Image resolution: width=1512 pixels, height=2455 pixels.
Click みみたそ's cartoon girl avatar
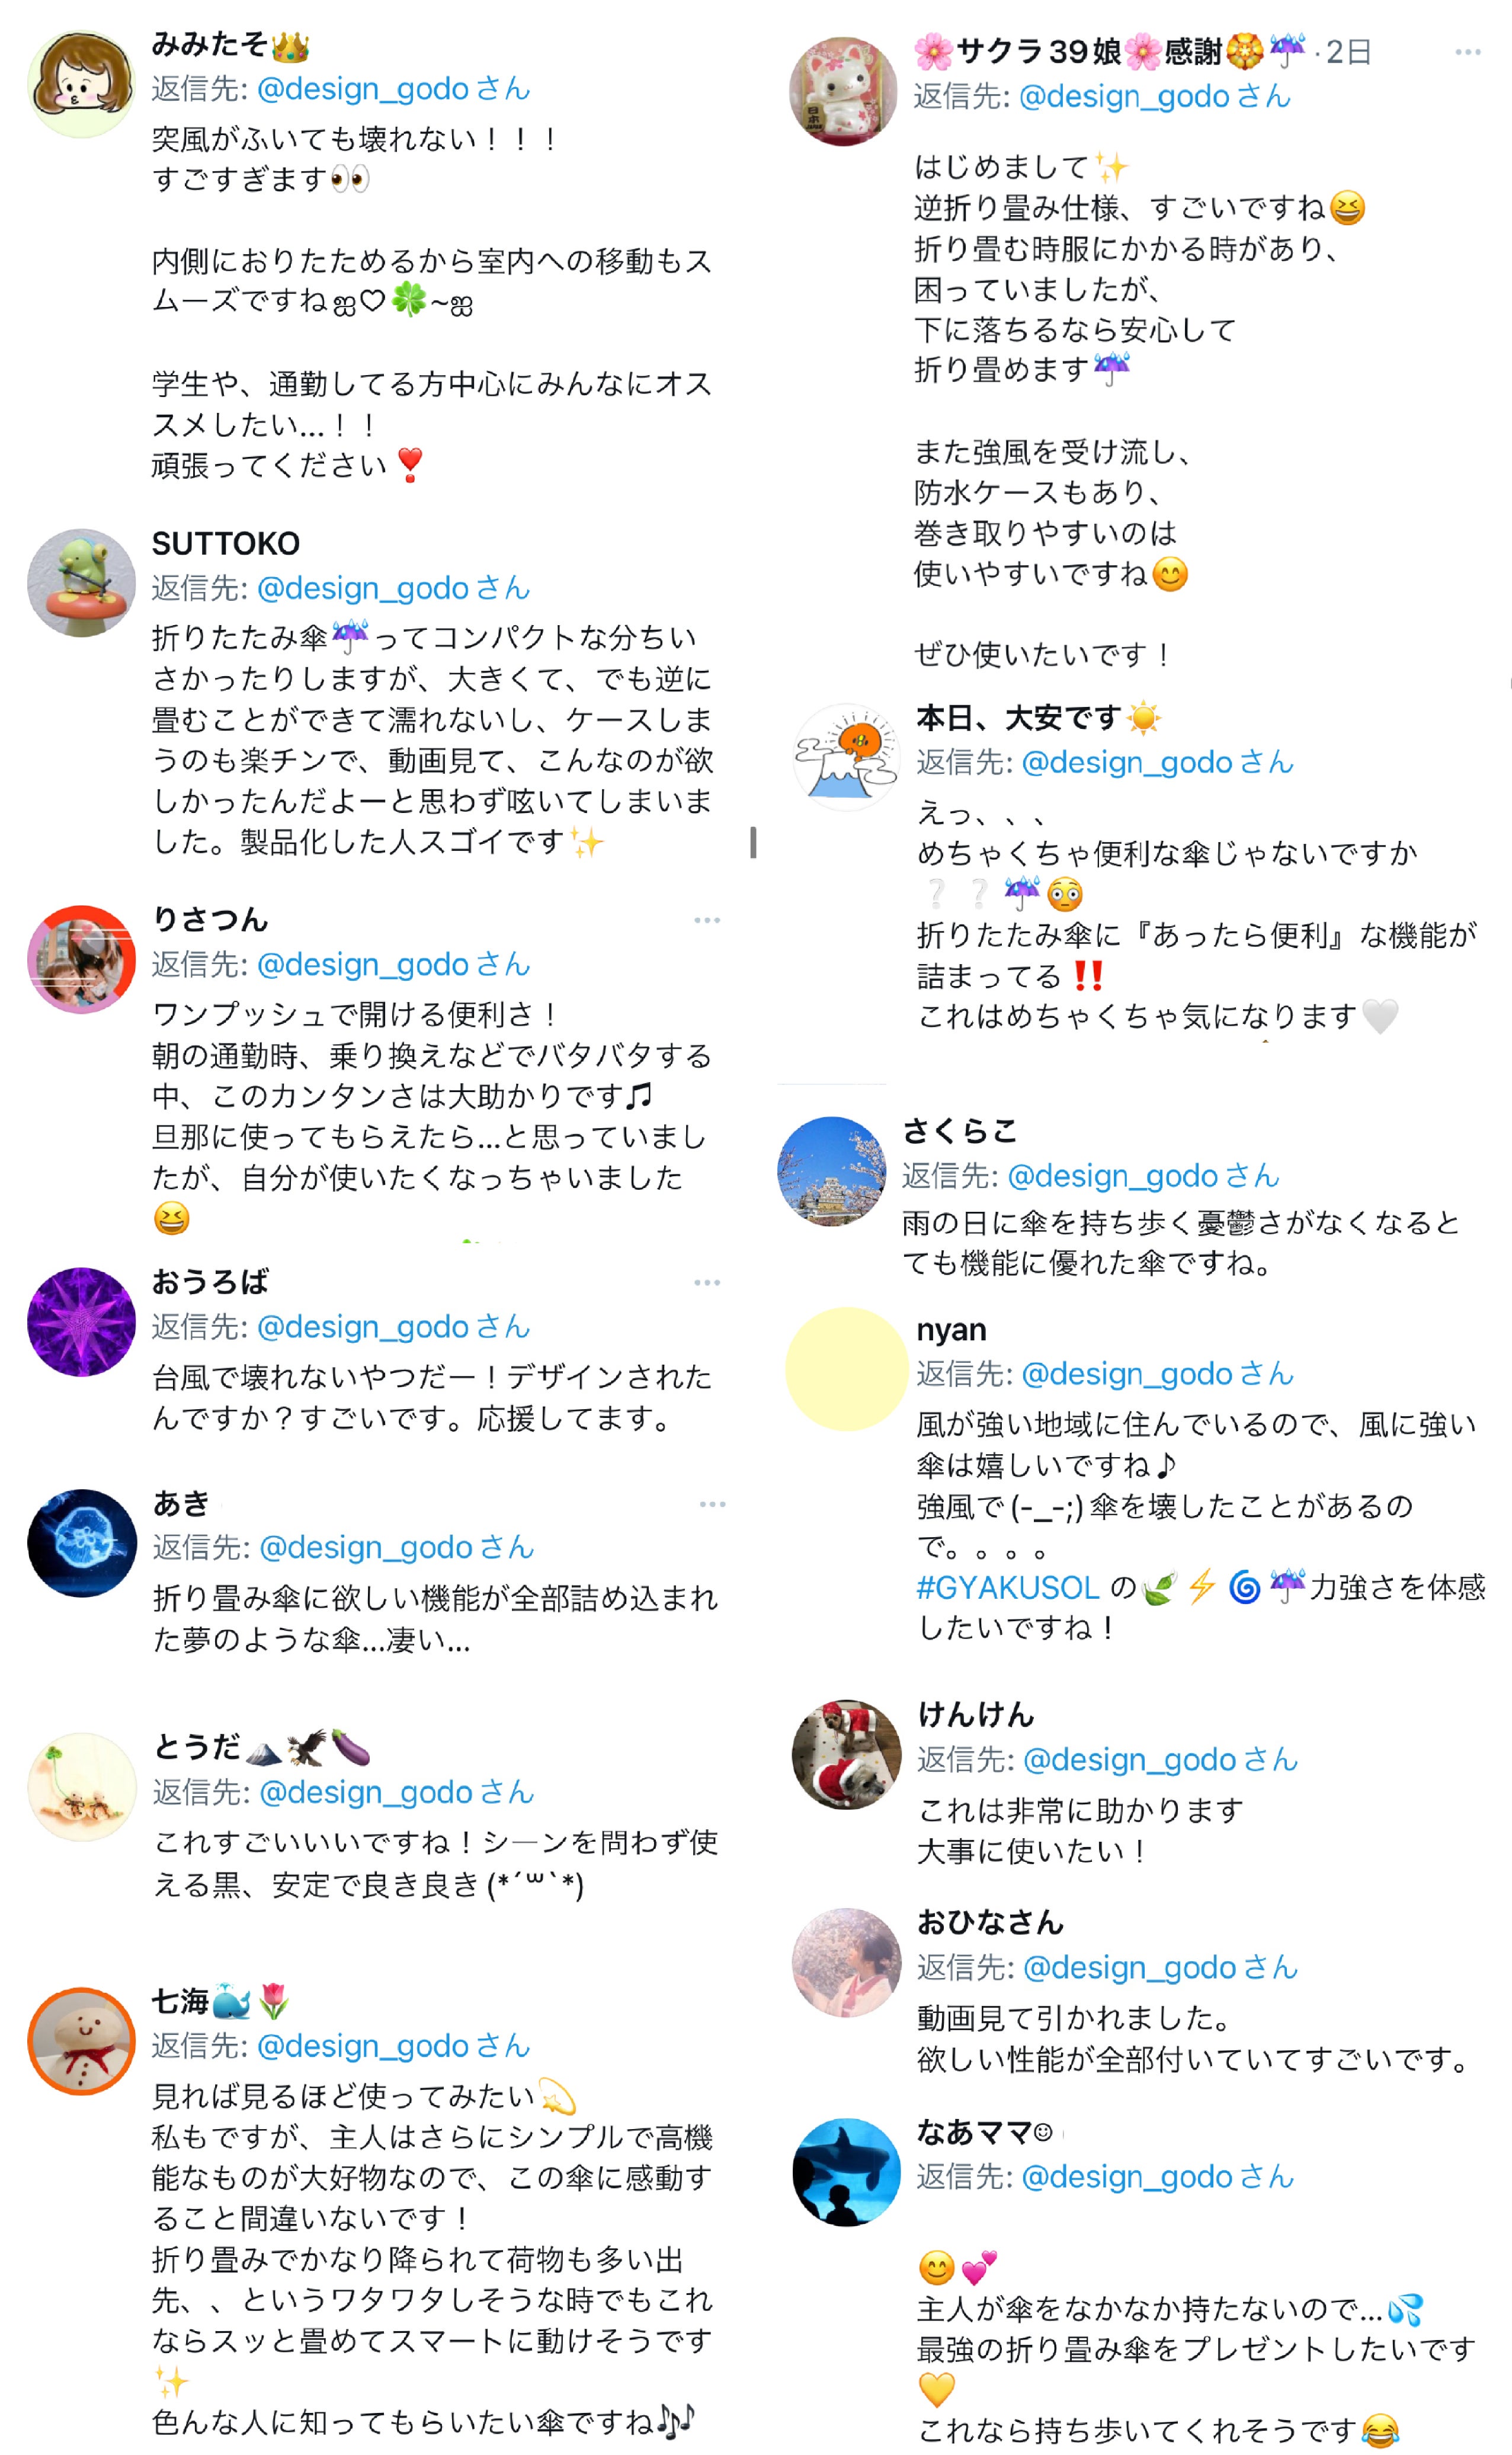(81, 84)
